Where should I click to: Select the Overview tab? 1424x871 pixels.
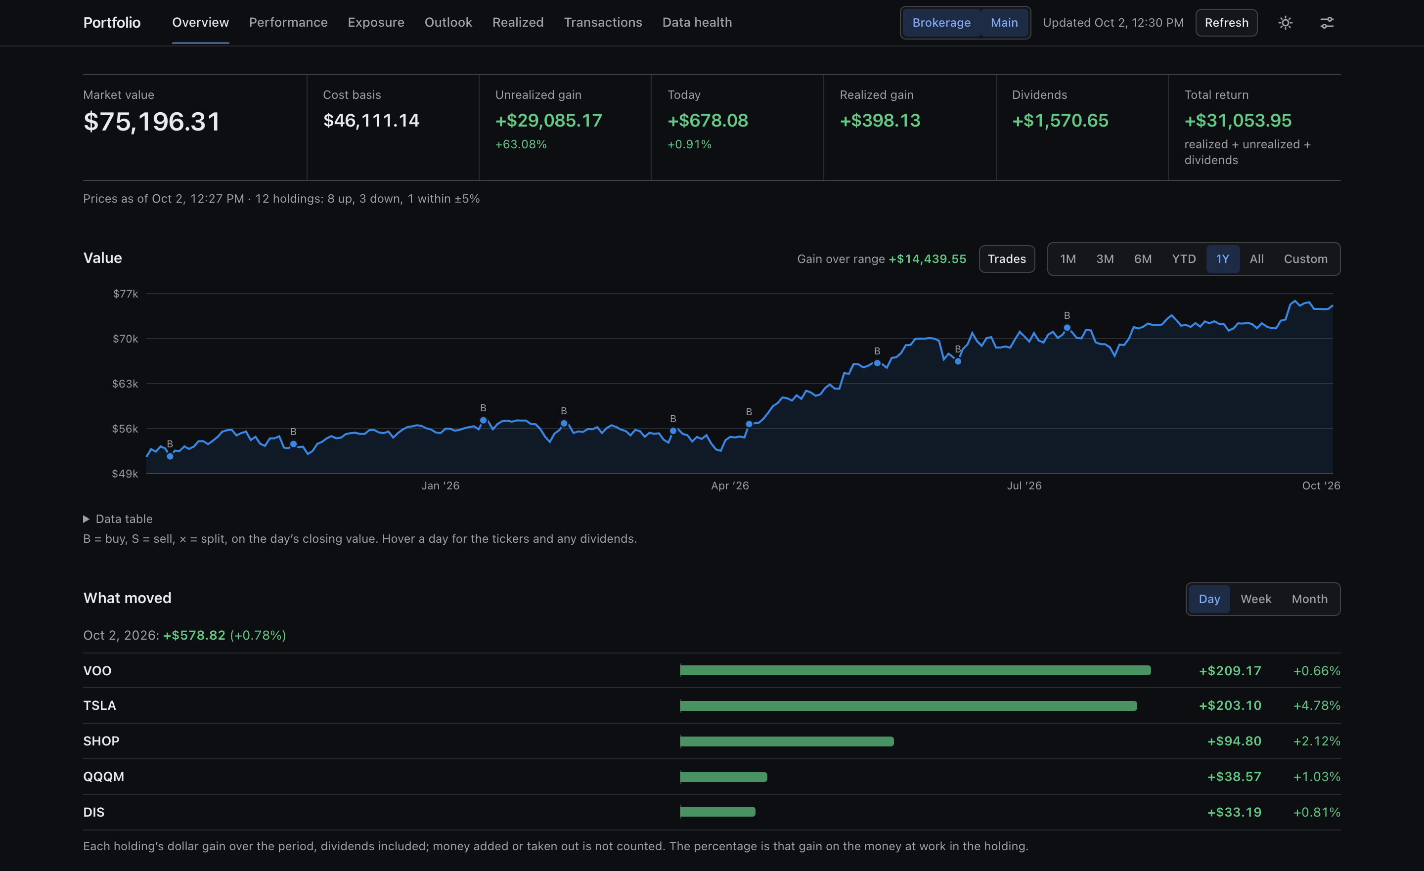click(201, 23)
